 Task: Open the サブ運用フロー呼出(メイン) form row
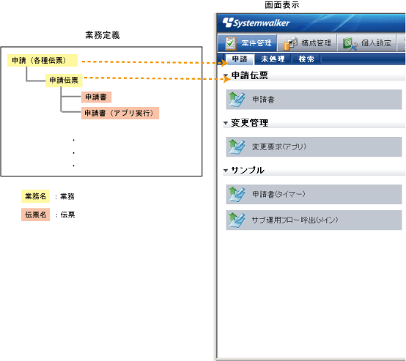314,220
